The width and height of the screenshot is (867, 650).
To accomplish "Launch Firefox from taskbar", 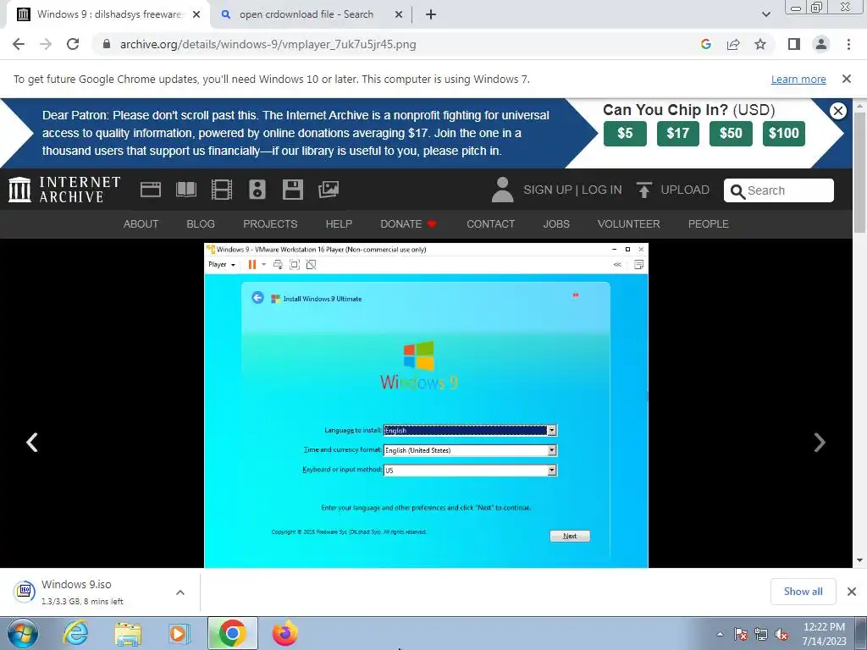I will (285, 633).
